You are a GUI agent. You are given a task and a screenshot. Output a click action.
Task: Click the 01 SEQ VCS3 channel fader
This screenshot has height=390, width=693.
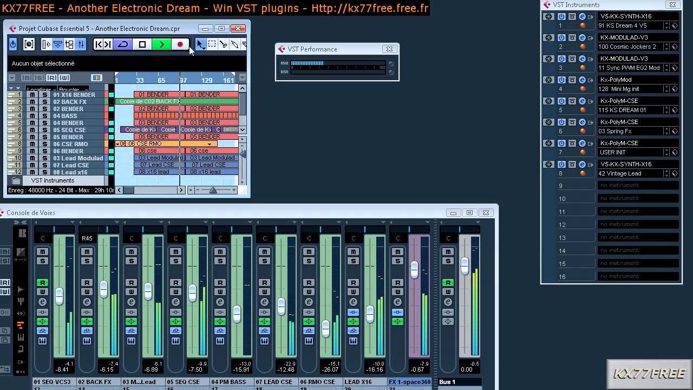point(59,296)
